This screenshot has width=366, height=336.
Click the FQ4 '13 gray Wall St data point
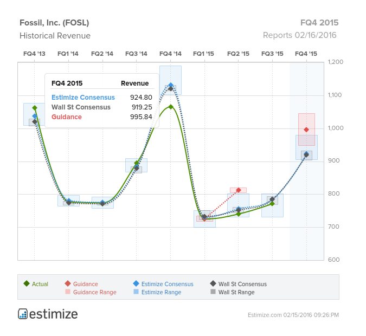pos(35,121)
